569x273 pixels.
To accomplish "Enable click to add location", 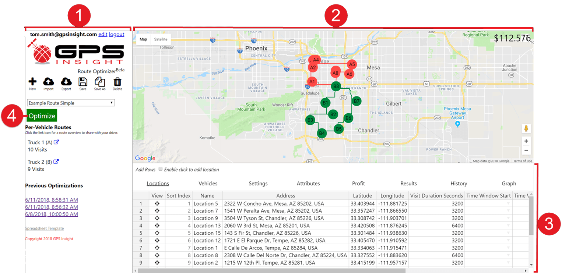I will click(160, 169).
